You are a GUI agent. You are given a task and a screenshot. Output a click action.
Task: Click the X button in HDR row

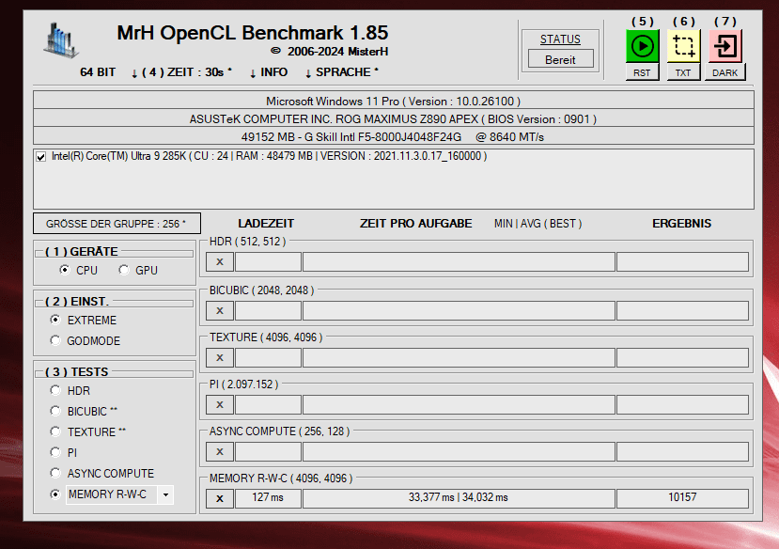point(220,262)
